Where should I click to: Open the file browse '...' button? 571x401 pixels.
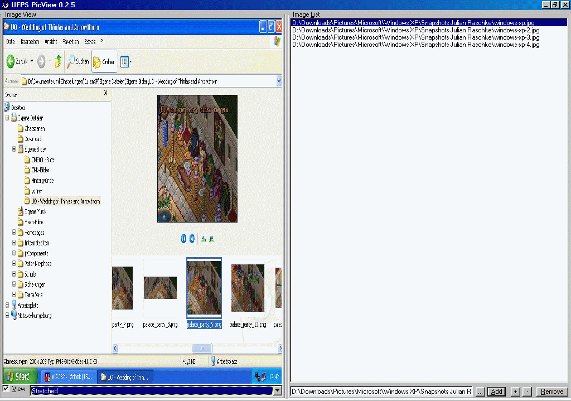click(480, 392)
